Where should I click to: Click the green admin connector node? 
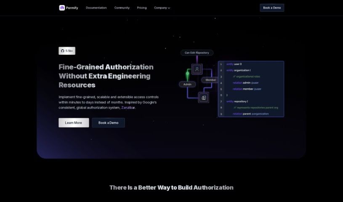tap(187, 74)
